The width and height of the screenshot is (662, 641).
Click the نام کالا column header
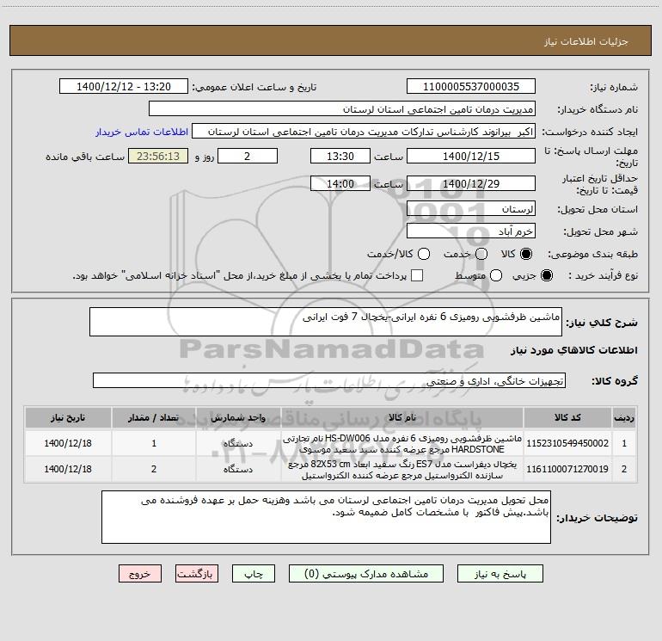pyautogui.click(x=402, y=417)
